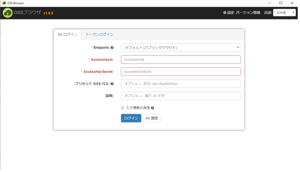Click the OSS Browser green cloud logo

click(x=8, y=13)
